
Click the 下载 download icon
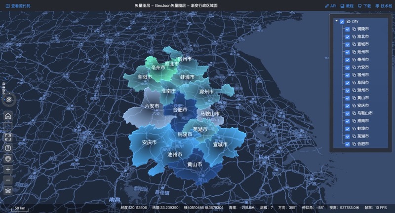pos(359,6)
